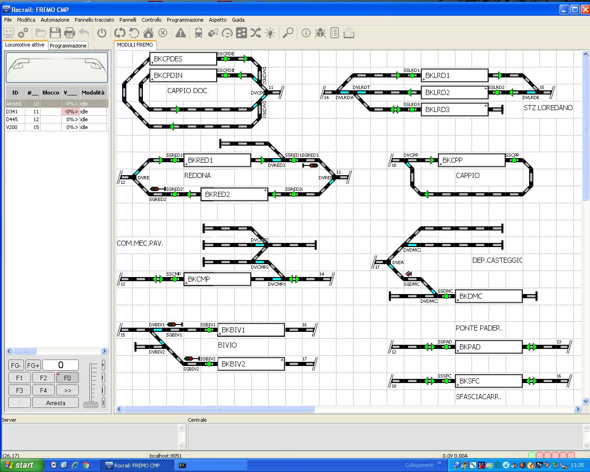The height and width of the screenshot is (472, 590).
Task: Sort by the Blocco column header
Action: pyautogui.click(x=51, y=93)
